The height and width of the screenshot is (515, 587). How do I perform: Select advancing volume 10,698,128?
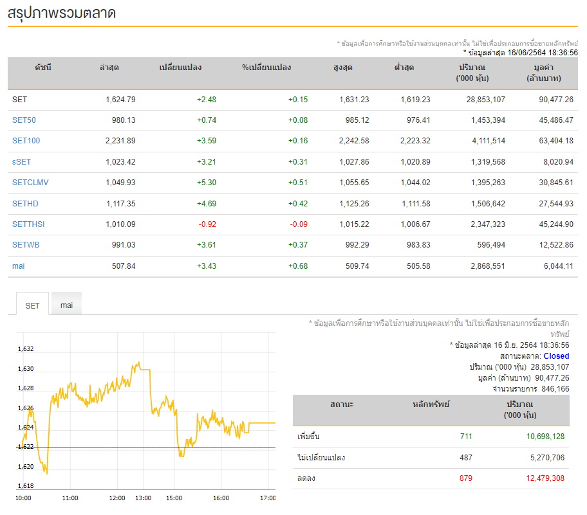545,437
